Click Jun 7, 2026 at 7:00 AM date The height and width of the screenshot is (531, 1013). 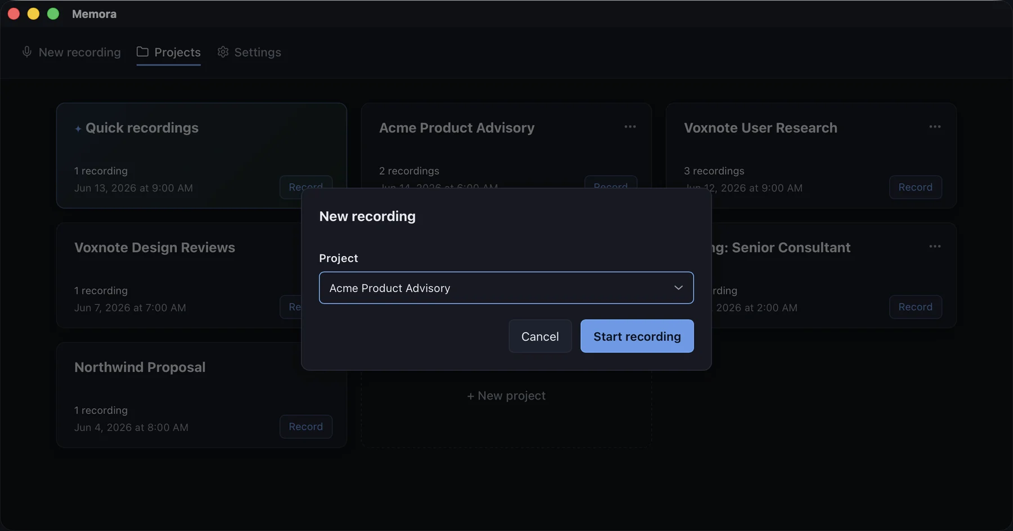coord(130,307)
